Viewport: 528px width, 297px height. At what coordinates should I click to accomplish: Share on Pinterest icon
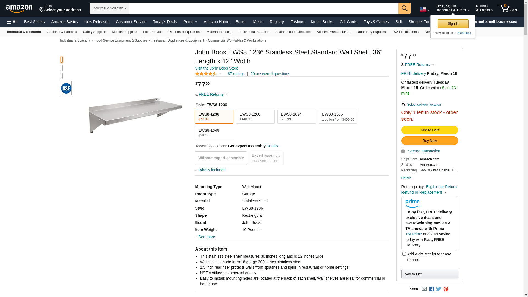pyautogui.click(x=446, y=289)
